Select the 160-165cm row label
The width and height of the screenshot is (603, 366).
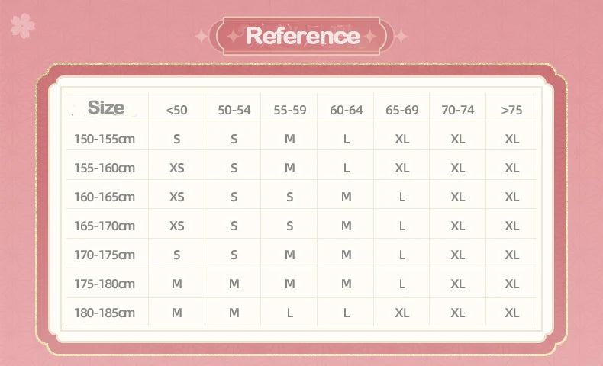pos(105,197)
